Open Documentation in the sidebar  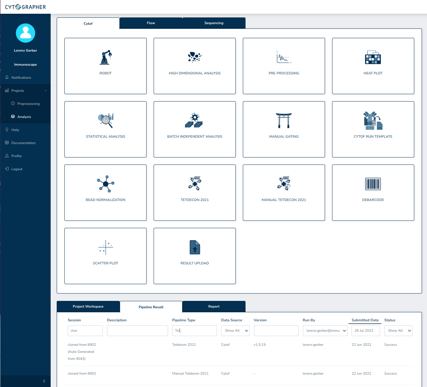click(23, 143)
